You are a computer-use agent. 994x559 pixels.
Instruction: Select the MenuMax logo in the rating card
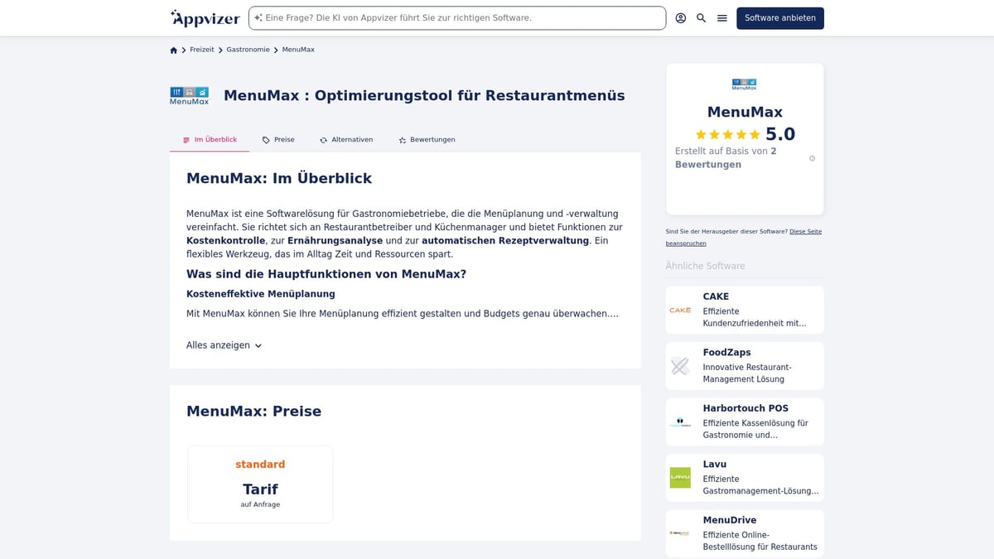(743, 83)
